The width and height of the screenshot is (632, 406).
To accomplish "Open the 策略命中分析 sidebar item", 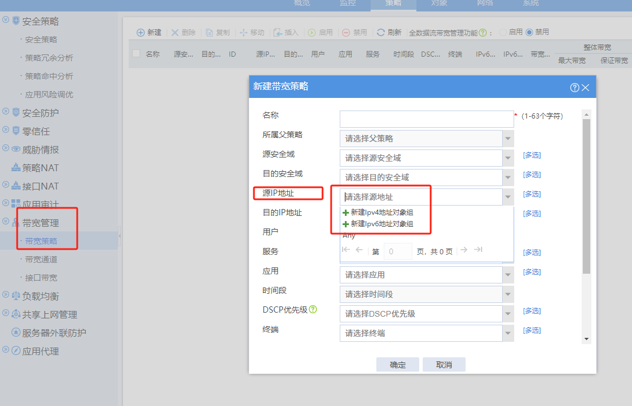I will (49, 76).
